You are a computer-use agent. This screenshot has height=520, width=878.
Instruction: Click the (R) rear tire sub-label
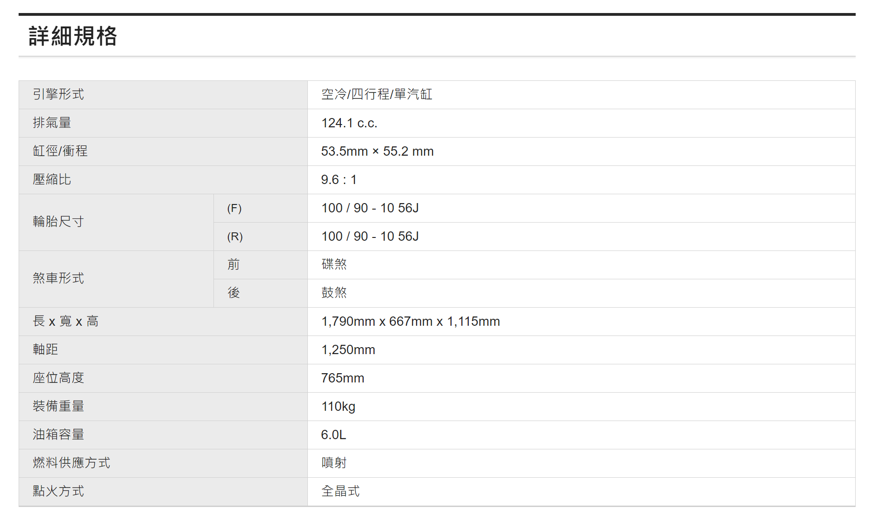235,237
